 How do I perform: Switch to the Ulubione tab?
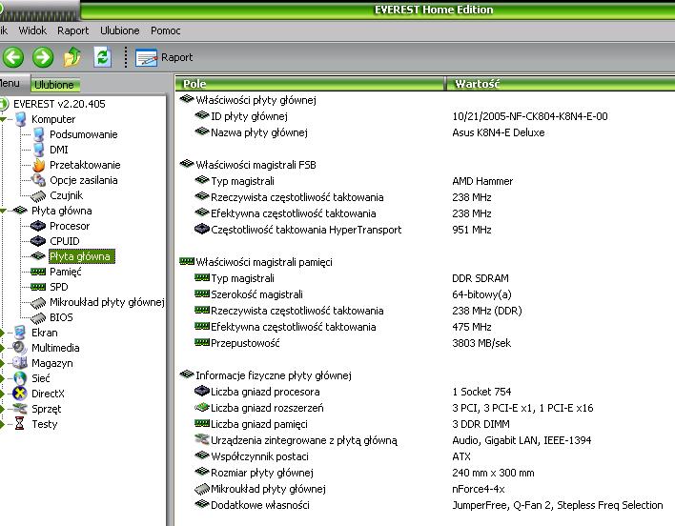(x=54, y=85)
